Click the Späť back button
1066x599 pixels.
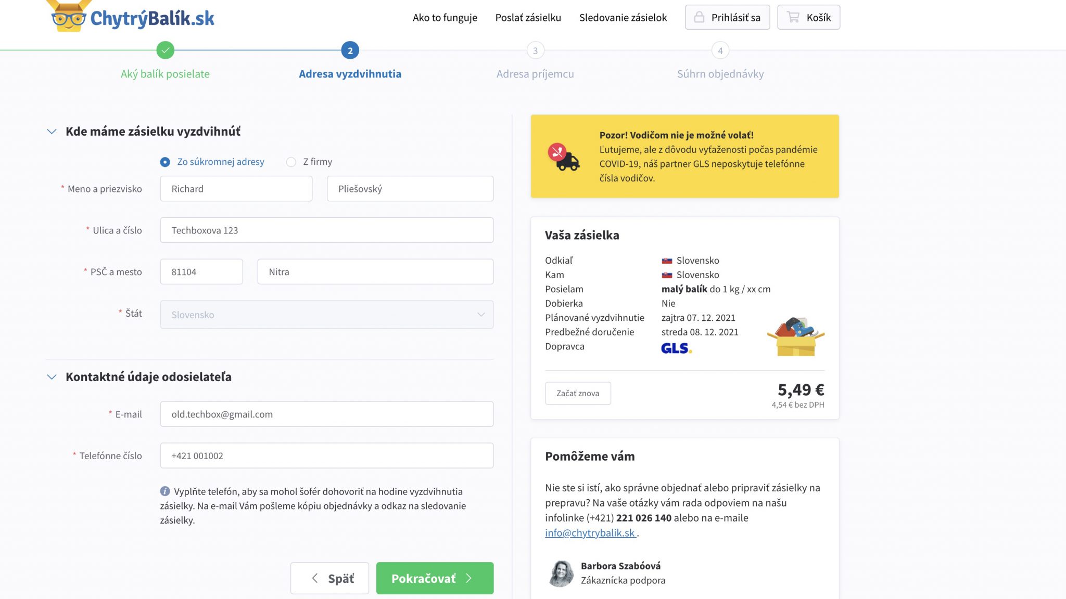coord(329,578)
